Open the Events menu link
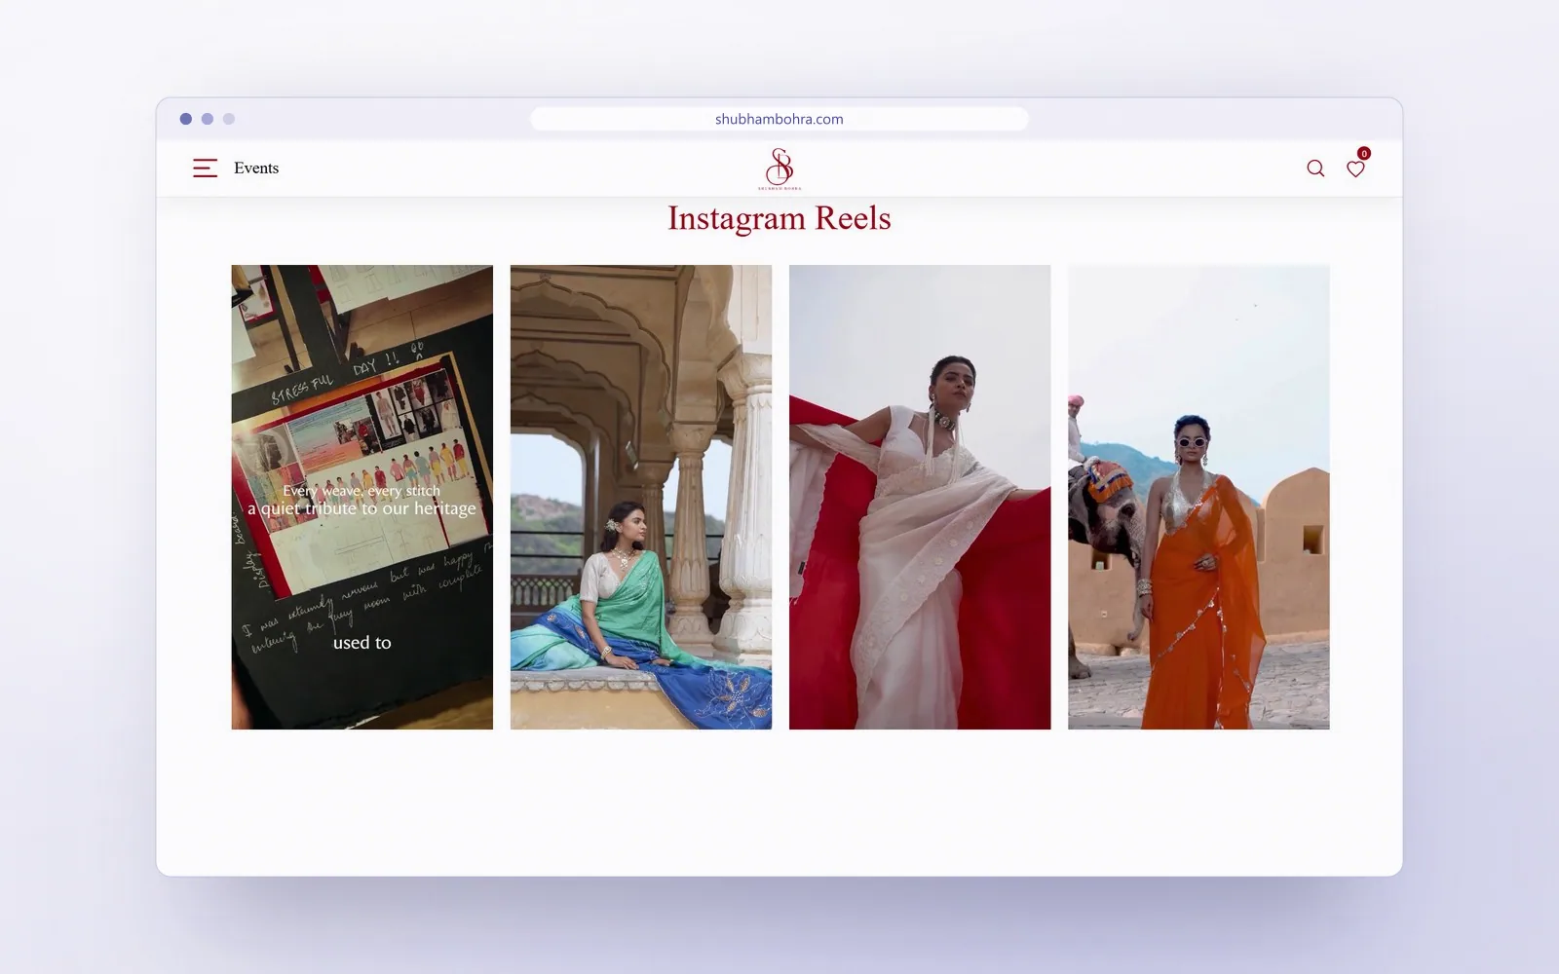 pyautogui.click(x=256, y=169)
